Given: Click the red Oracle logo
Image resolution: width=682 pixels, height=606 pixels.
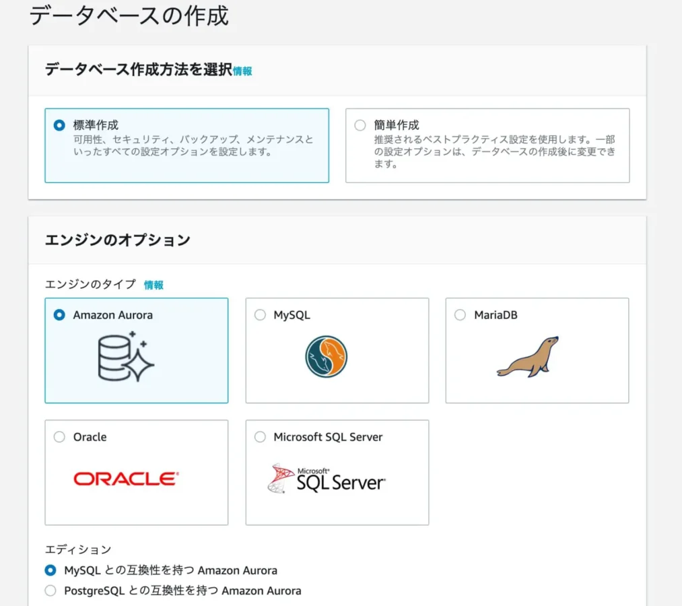Looking at the screenshot, I should pyautogui.click(x=126, y=479).
